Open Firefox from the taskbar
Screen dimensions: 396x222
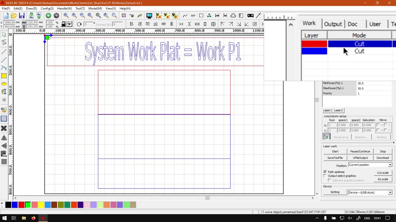tap(33, 218)
